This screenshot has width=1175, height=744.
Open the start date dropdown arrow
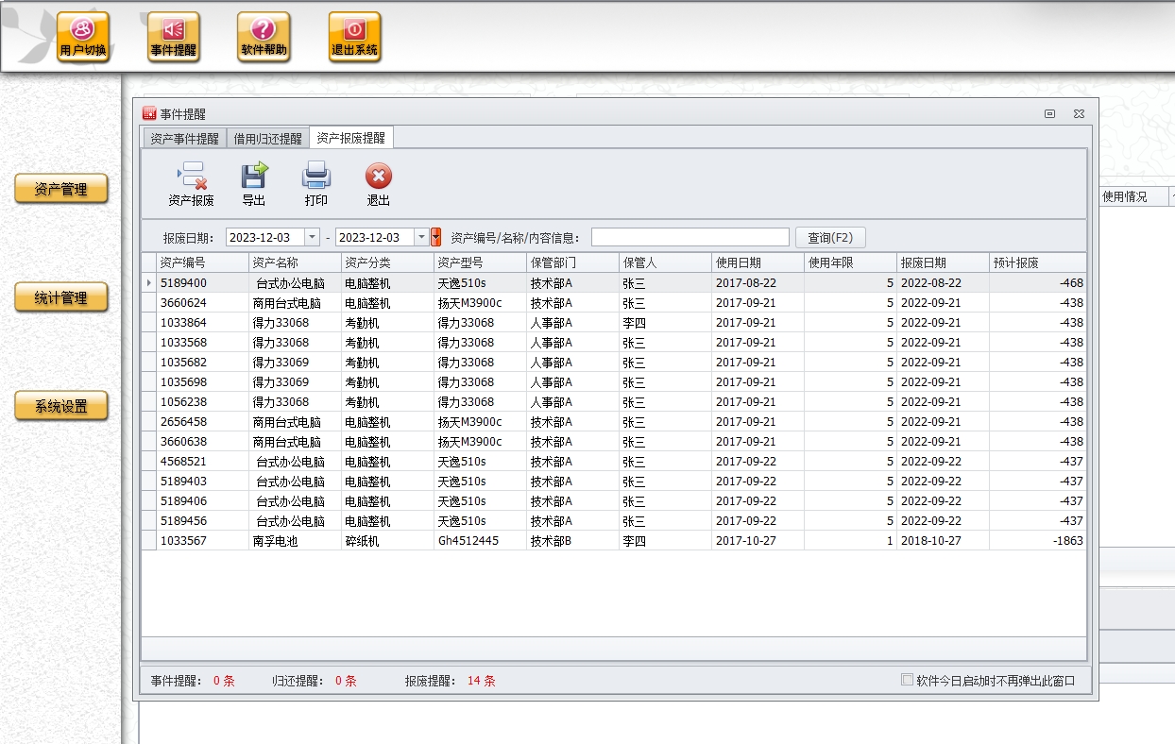click(x=313, y=237)
